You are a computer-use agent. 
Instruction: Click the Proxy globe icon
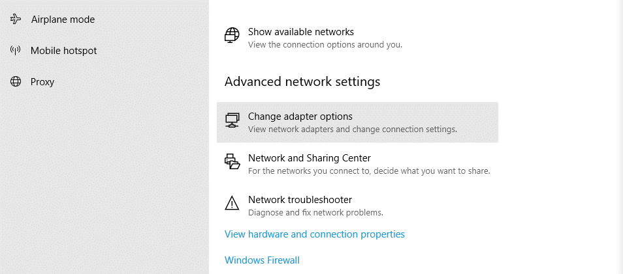click(x=16, y=82)
